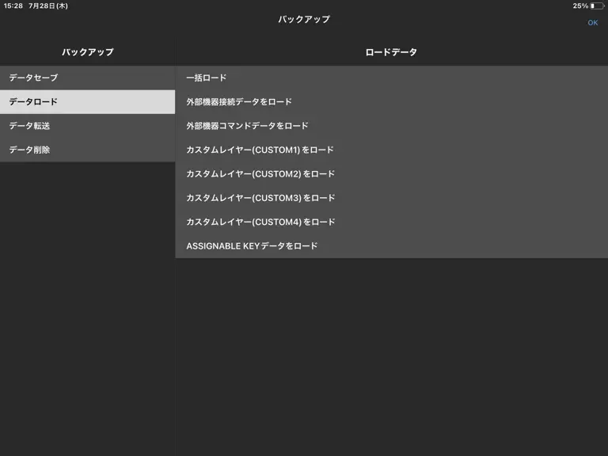This screenshot has height=456, width=608.
Task: Tap the top バックアップ screen title
Action: pyautogui.click(x=304, y=19)
